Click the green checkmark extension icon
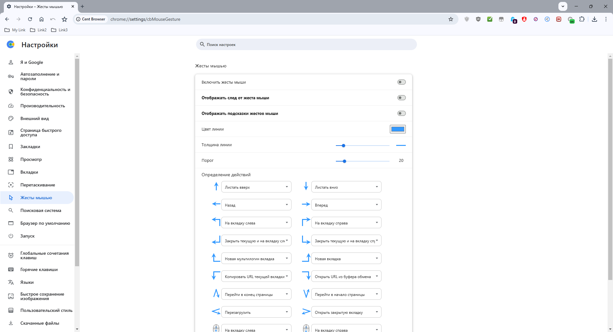The width and height of the screenshot is (613, 332). [x=490, y=19]
